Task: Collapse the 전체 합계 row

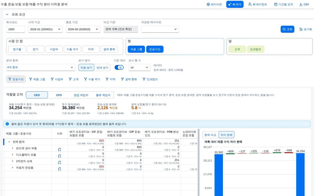Action: pos(9,142)
